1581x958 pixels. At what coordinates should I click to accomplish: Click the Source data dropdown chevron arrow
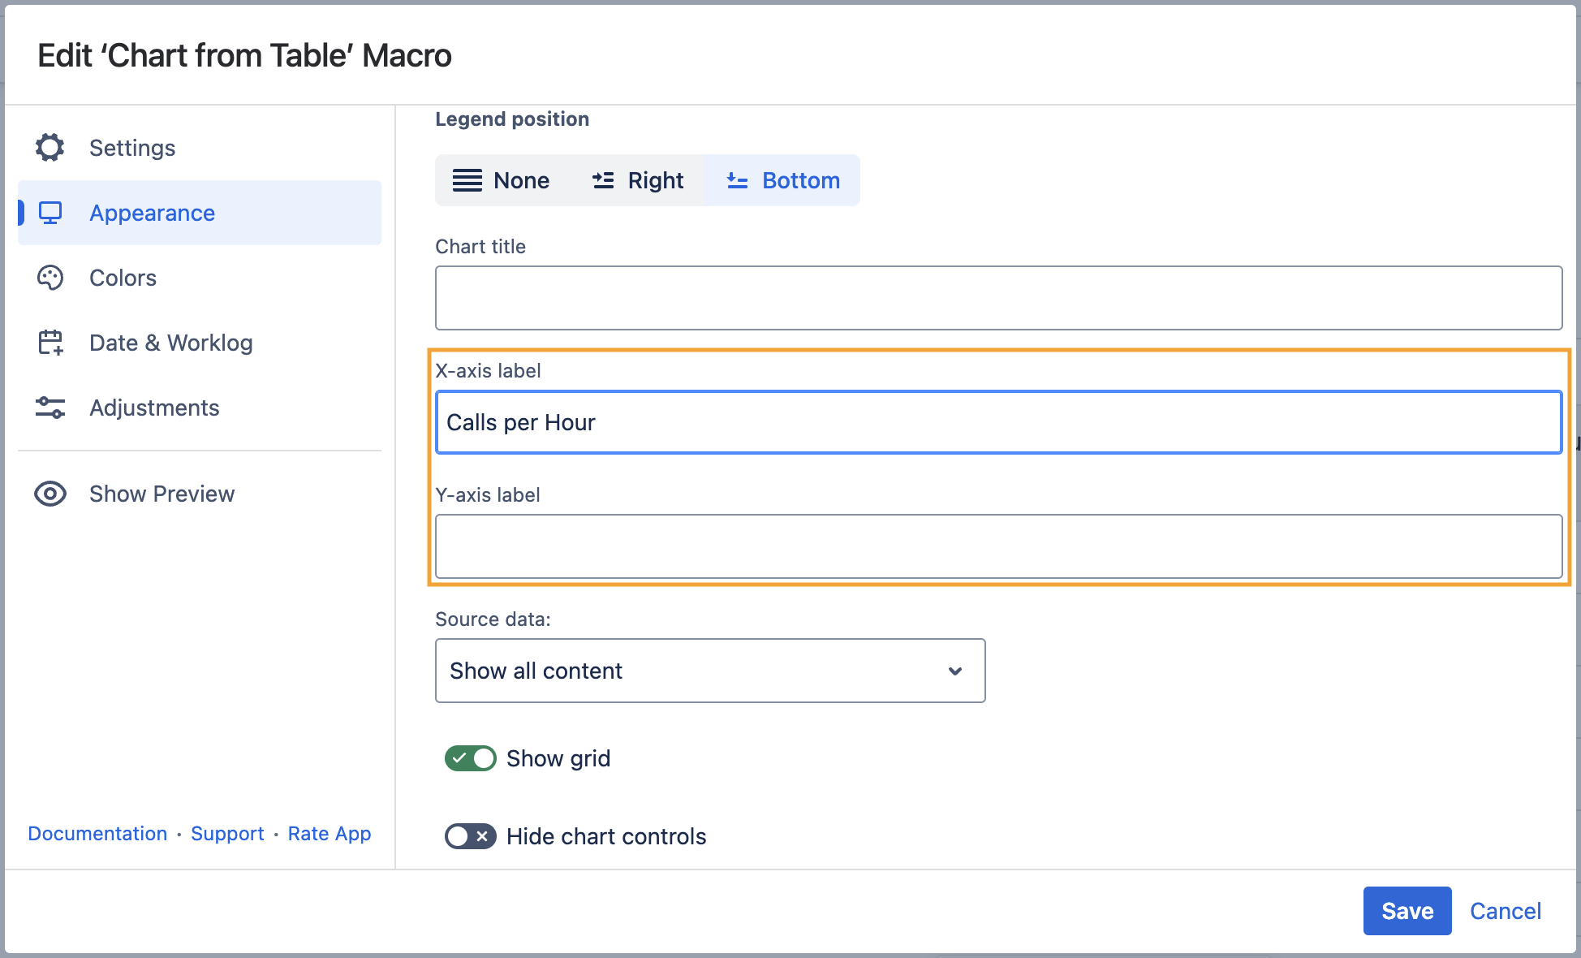(x=955, y=671)
